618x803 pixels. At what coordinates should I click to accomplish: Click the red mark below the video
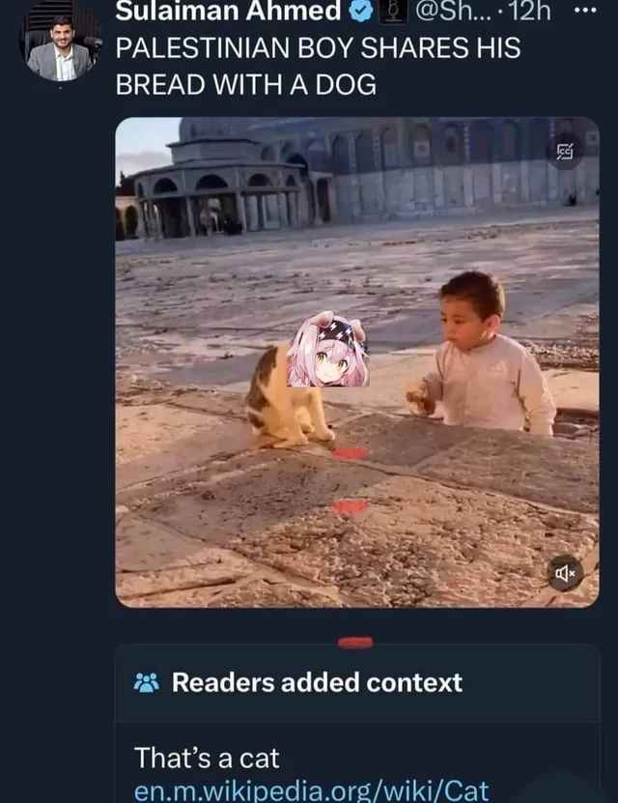pos(355,643)
